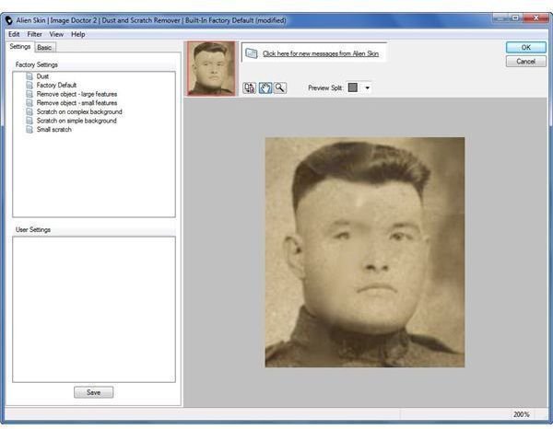
Task: Click the Factory Default preset icon
Action: (x=29, y=86)
